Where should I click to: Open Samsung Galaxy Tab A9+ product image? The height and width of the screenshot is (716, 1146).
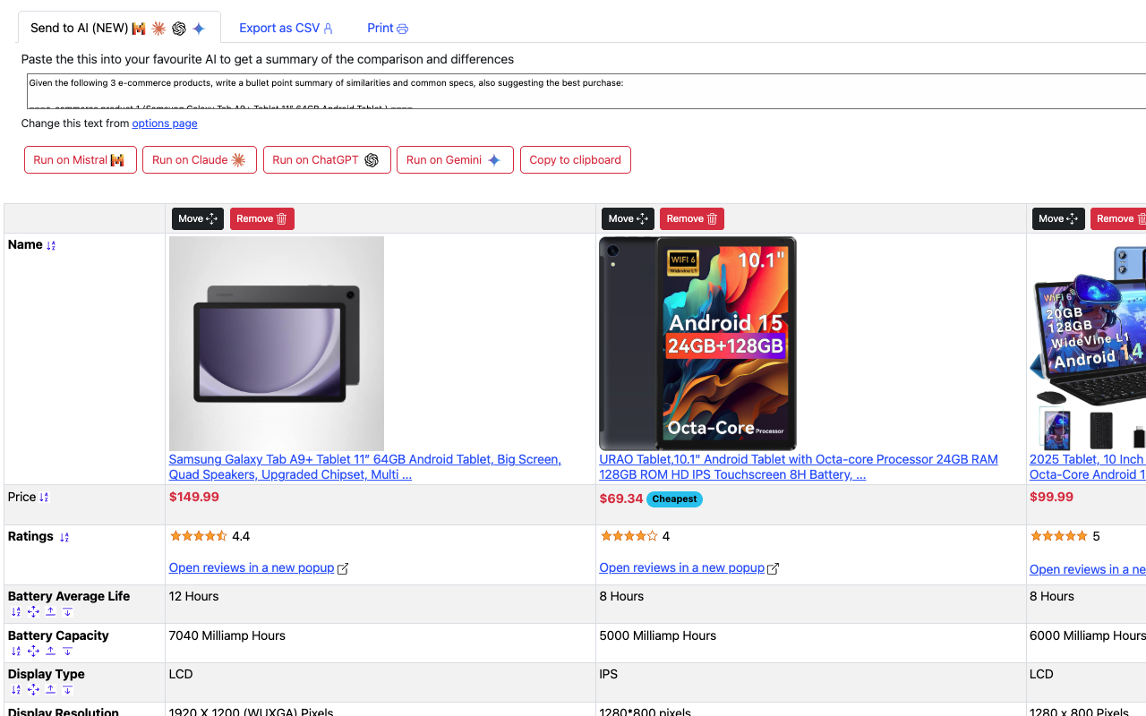tap(277, 344)
